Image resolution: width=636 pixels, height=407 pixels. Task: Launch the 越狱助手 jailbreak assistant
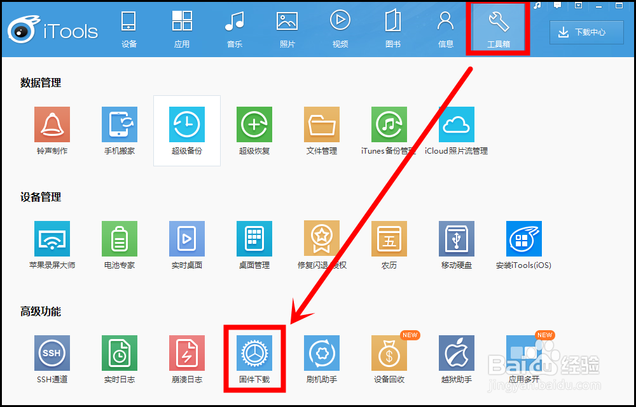pos(456,353)
